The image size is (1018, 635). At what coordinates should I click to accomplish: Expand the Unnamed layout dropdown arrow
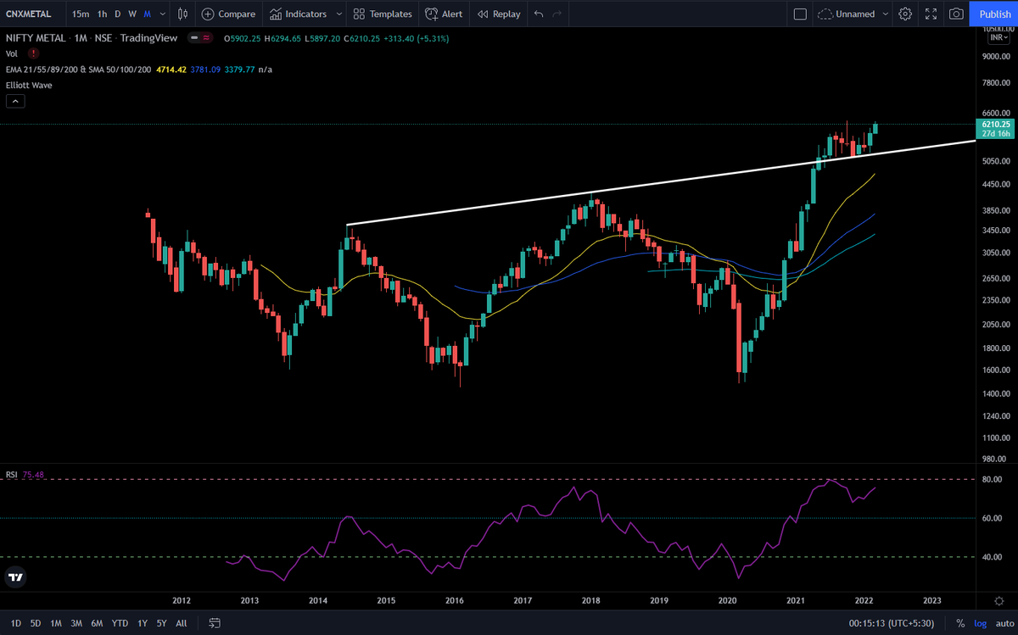886,14
